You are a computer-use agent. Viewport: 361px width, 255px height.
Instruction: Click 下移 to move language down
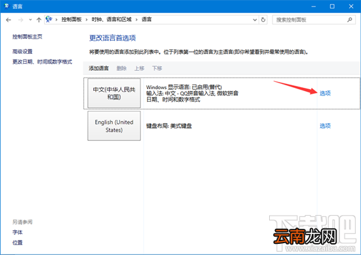point(157,68)
